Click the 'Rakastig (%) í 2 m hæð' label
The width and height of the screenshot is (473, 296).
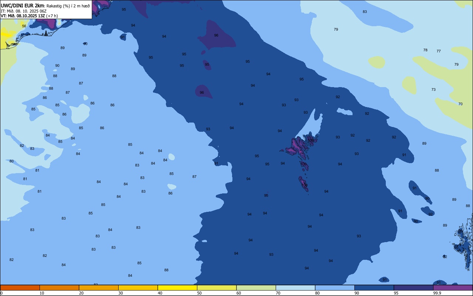[x=68, y=6]
